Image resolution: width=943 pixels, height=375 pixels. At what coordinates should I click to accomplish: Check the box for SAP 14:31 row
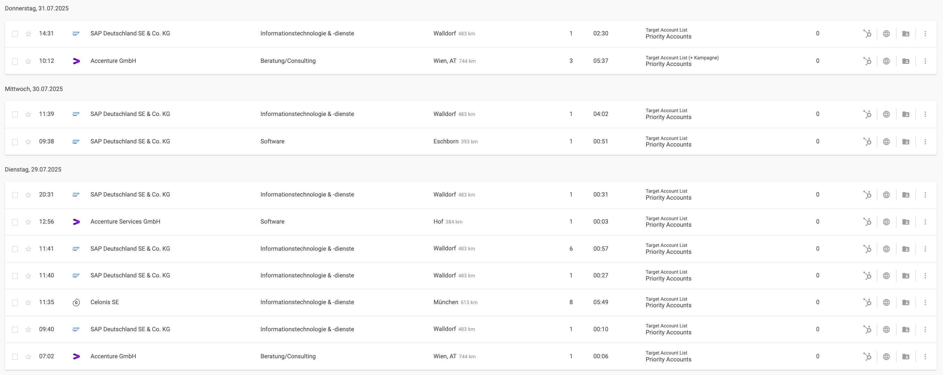[x=15, y=34]
